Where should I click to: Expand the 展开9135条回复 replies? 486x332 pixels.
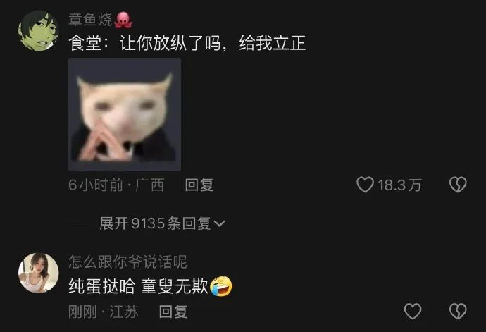pos(162,223)
